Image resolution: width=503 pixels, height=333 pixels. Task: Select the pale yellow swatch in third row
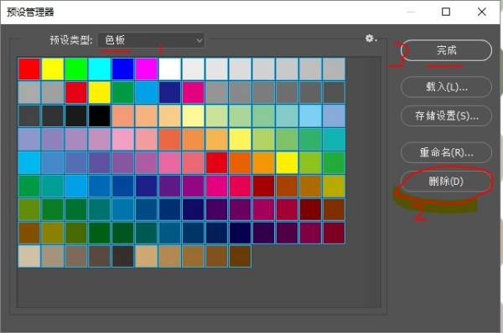pos(193,116)
